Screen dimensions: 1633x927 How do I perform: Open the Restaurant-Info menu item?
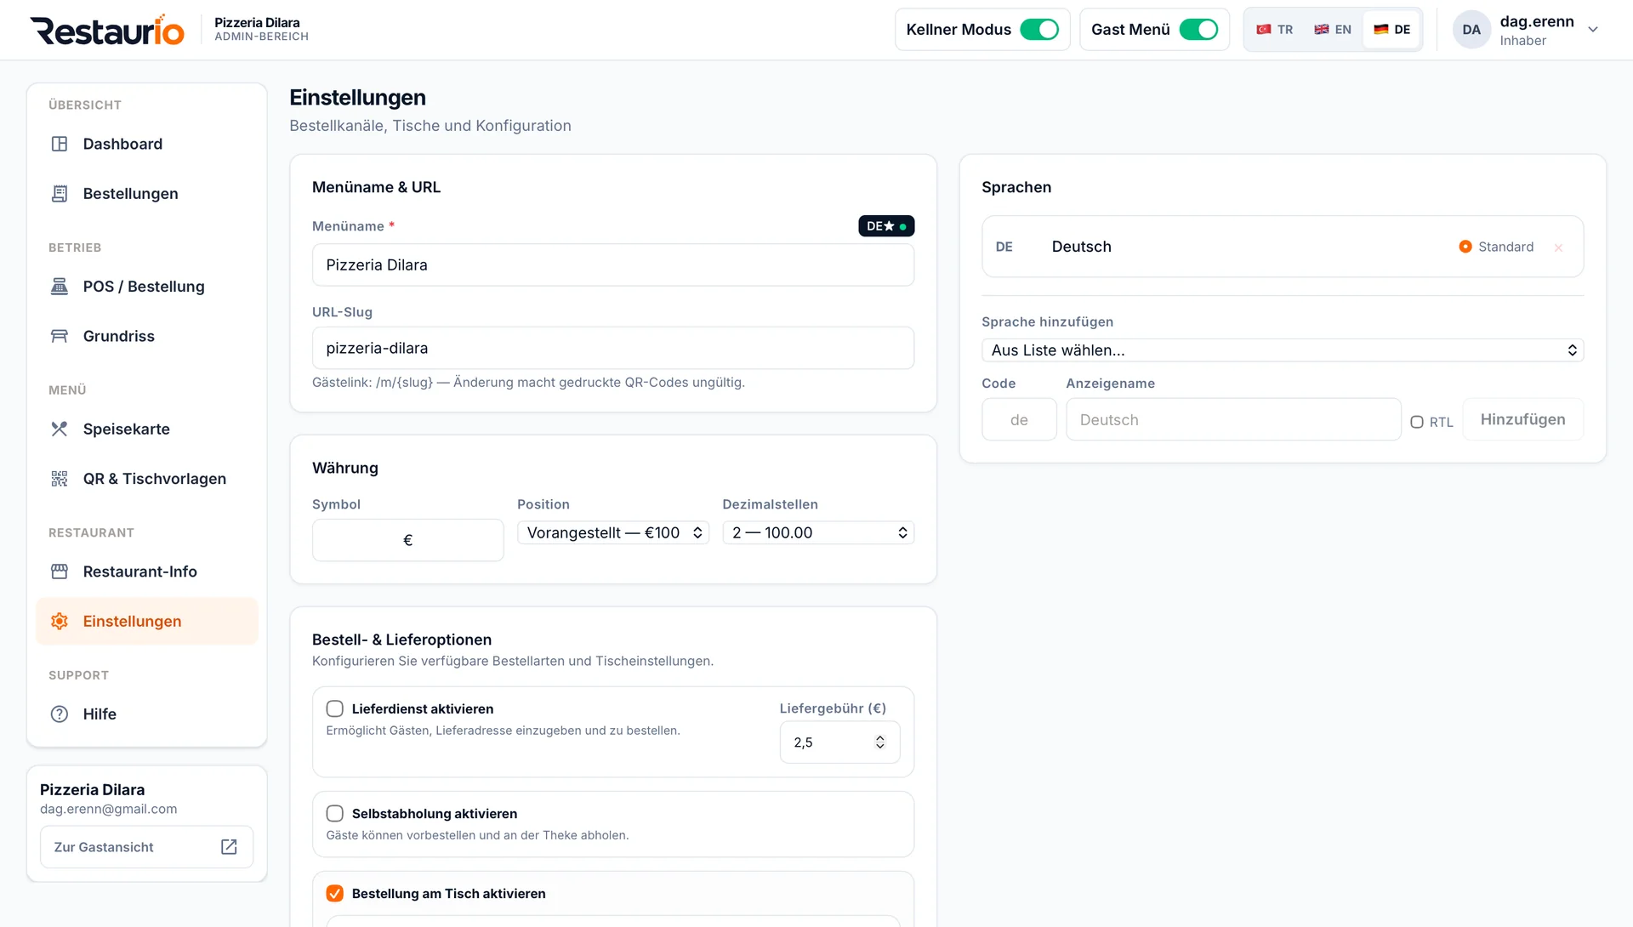pyautogui.click(x=147, y=572)
